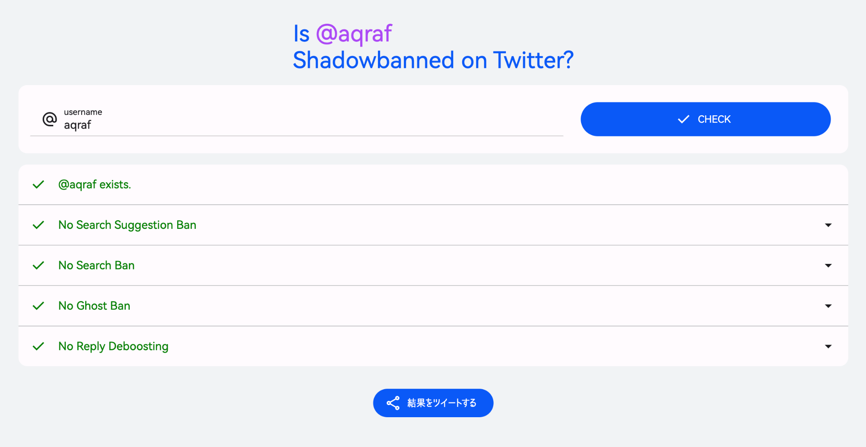Click the 'Shadowbanned on Twitter?' heading
Viewport: 866px width, 447px height.
pos(433,60)
